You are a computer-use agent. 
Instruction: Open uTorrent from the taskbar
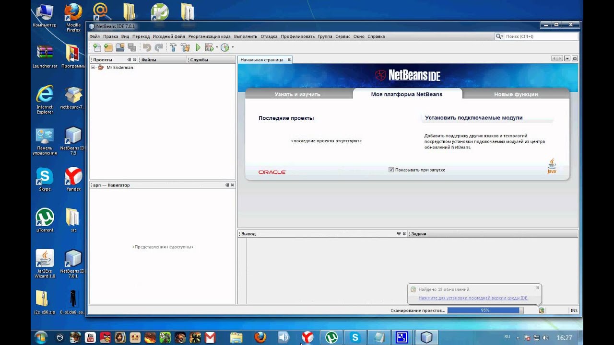[331, 337]
